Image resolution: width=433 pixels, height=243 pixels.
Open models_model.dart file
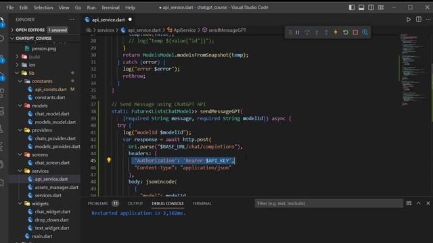[55, 122]
